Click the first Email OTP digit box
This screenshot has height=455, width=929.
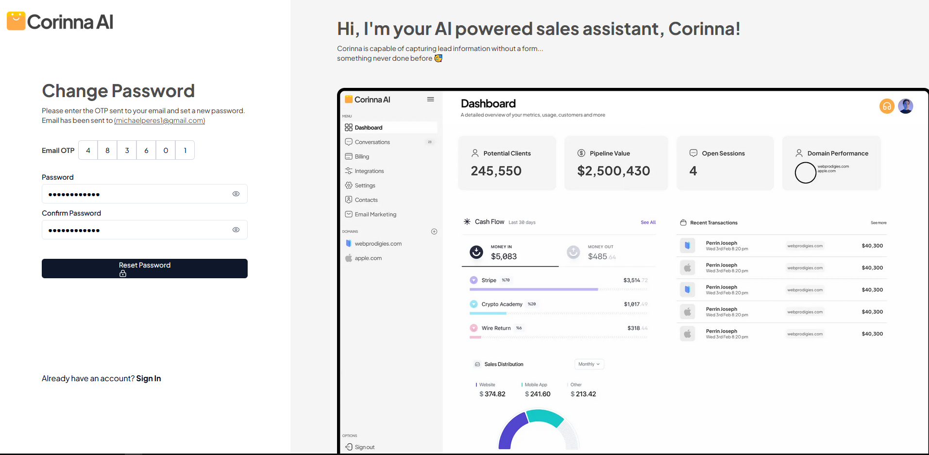click(88, 150)
